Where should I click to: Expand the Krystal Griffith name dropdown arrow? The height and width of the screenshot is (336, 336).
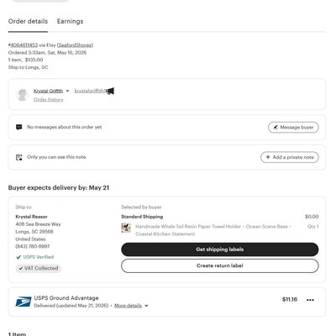click(x=67, y=91)
